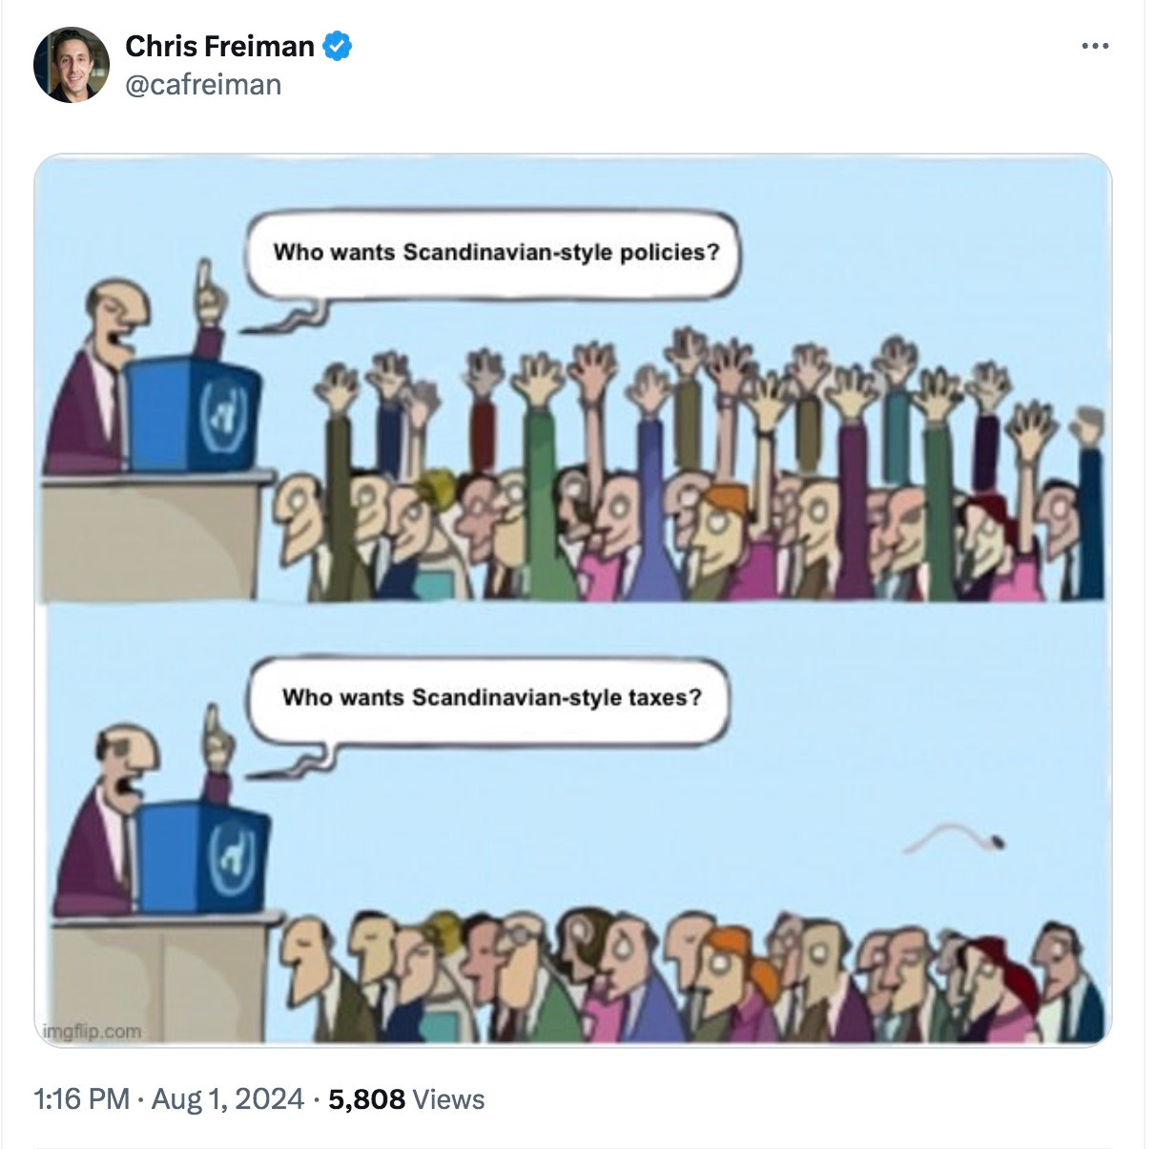Open the three-dot more options menu
The width and height of the screenshot is (1156, 1149).
tap(1095, 46)
